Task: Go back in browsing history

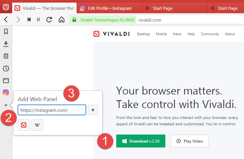Action: pos(6,20)
